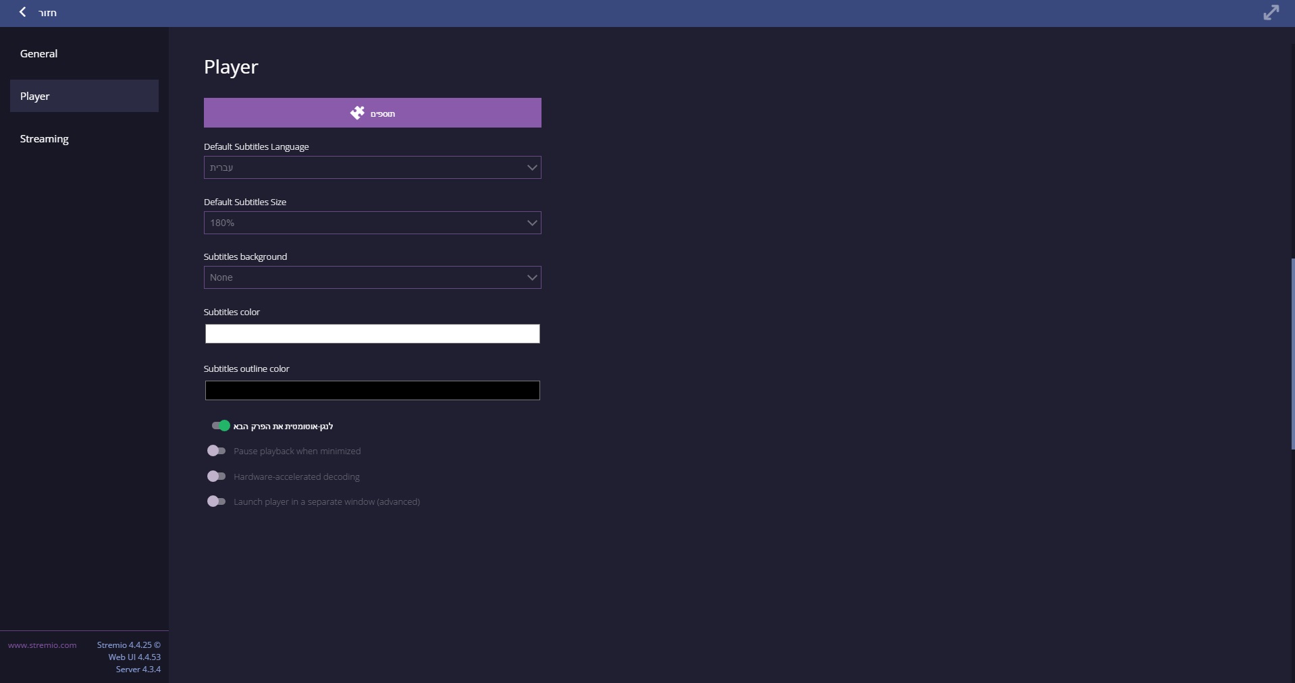Click the black Subtitles outline color swatch
1295x683 pixels.
372,390
